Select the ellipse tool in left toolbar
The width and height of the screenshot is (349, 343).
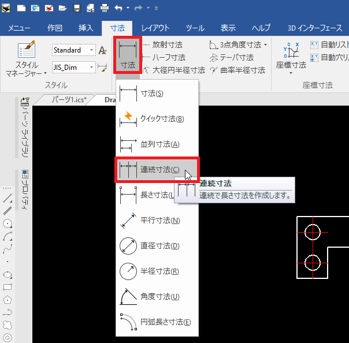[x=8, y=275]
